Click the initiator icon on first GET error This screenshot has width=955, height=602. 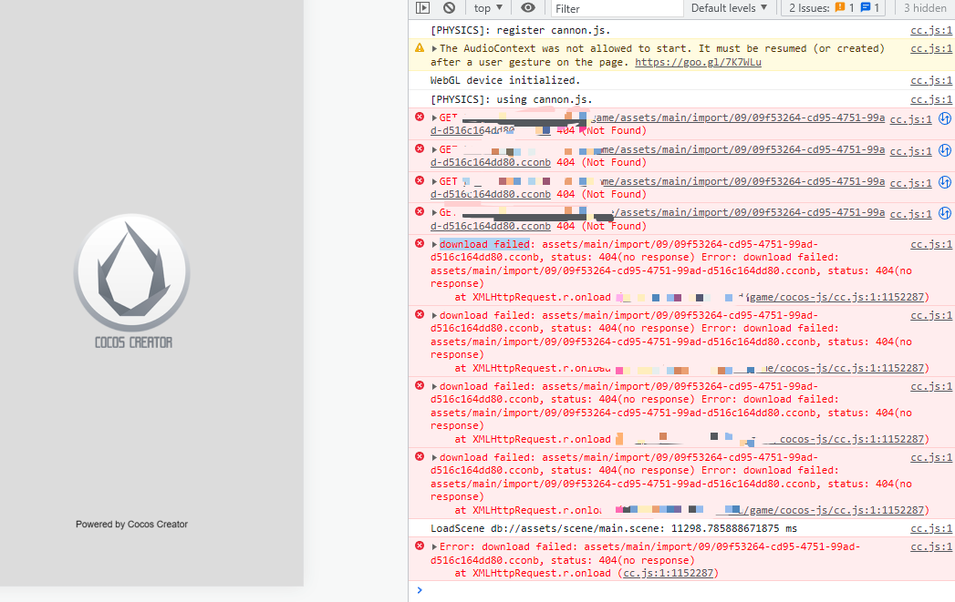(x=944, y=118)
